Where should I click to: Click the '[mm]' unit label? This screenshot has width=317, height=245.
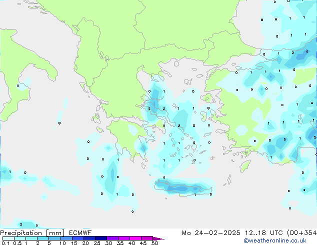55,233
